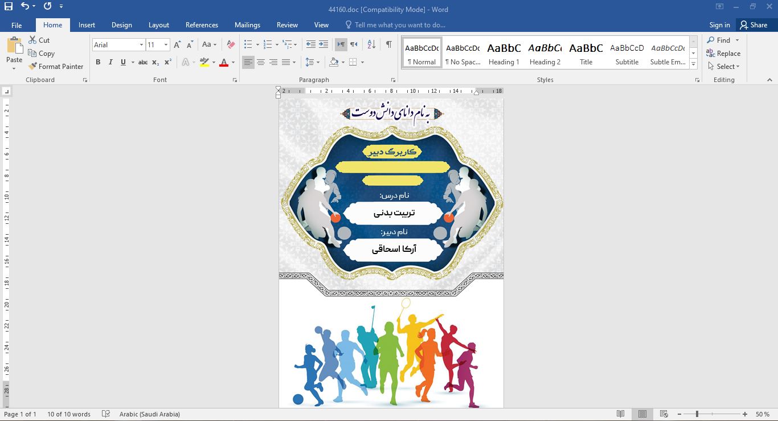Viewport: 778px width, 421px height.
Task: Toggle Italic formatting
Action: [110, 62]
